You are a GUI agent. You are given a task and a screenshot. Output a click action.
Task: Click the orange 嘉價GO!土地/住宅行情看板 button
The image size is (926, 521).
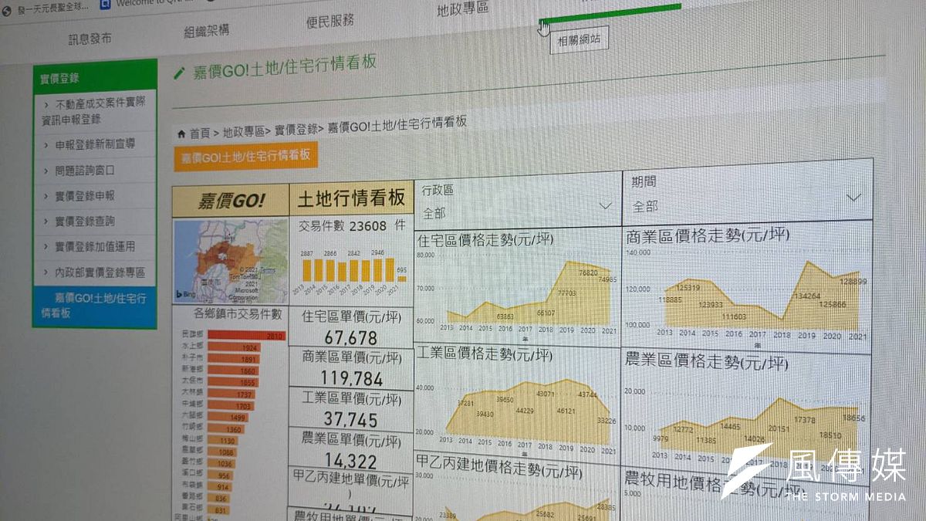(x=246, y=154)
